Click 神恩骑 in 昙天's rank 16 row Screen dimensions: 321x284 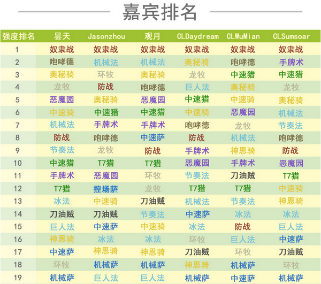[x=62, y=239]
